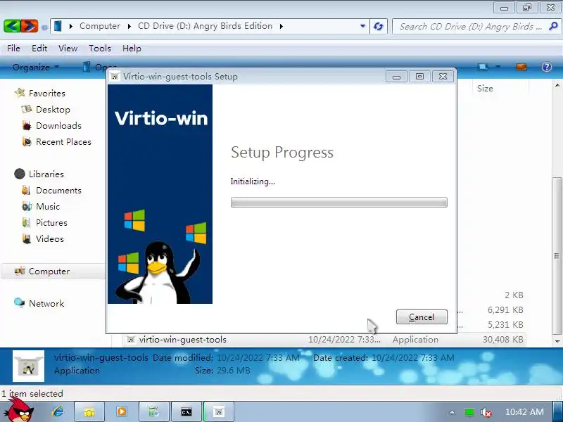Select Network in the navigation pane

pos(46,304)
